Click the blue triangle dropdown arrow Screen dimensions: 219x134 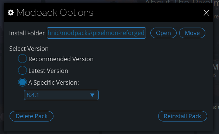[x=92, y=95]
